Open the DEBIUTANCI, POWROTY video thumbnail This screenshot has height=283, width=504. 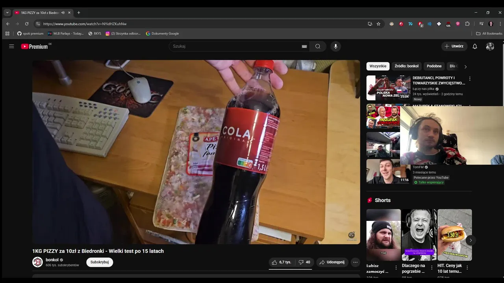point(388,88)
